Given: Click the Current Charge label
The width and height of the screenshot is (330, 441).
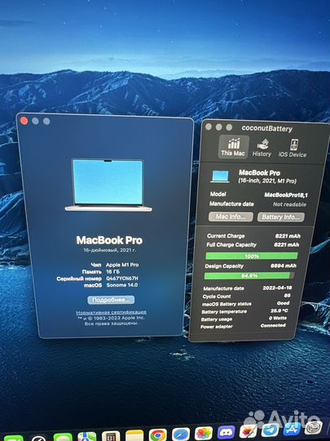Looking at the screenshot, I should tap(226, 236).
